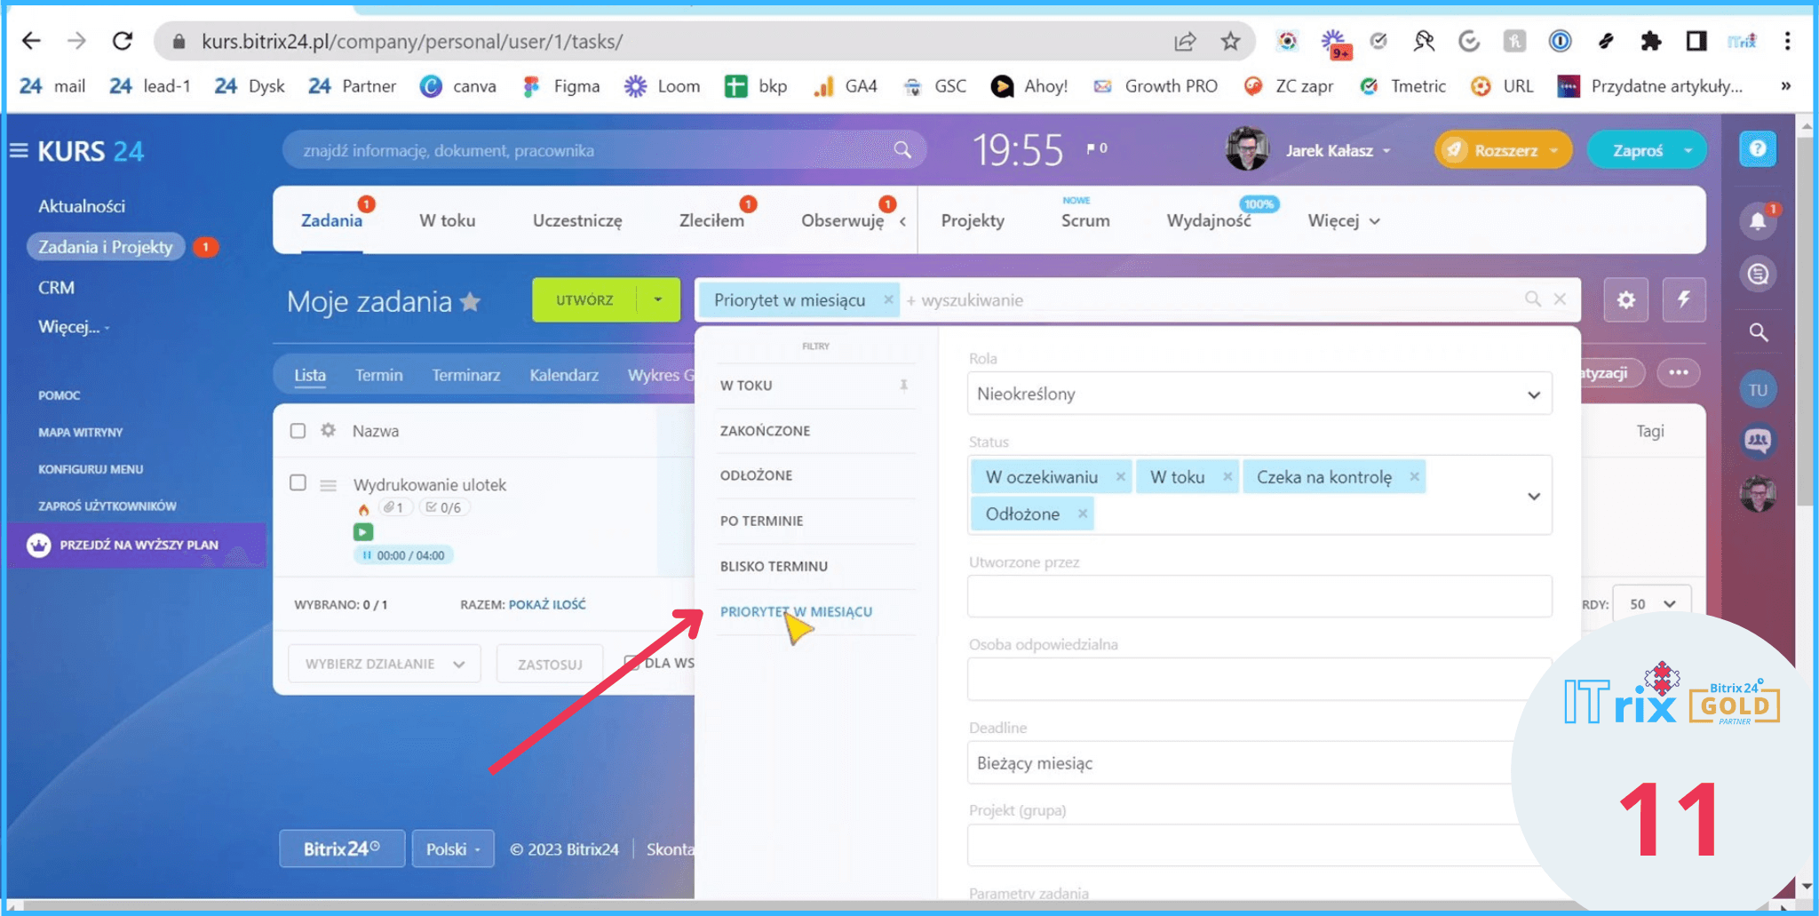The width and height of the screenshot is (1819, 916).
Task: Check the Wydrukowanie ulotek task checkbox
Action: (298, 482)
